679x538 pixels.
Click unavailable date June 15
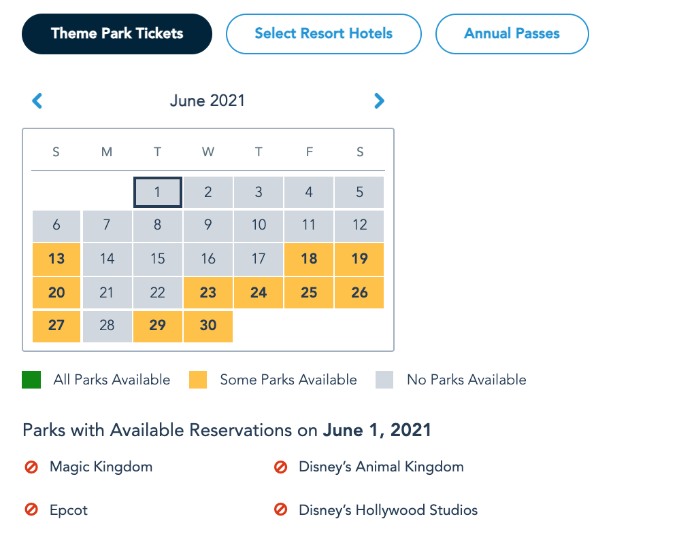tap(157, 259)
